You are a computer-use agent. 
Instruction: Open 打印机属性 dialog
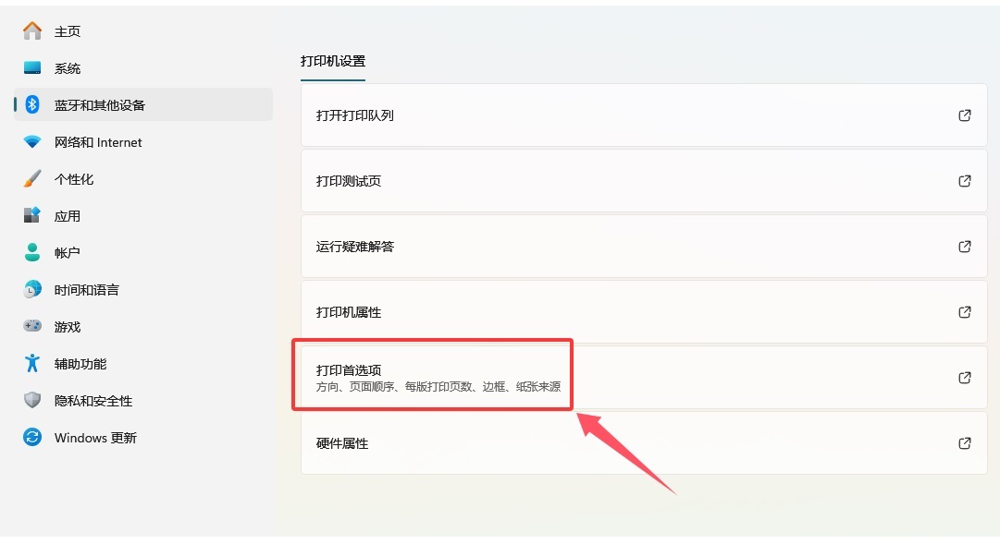[644, 312]
